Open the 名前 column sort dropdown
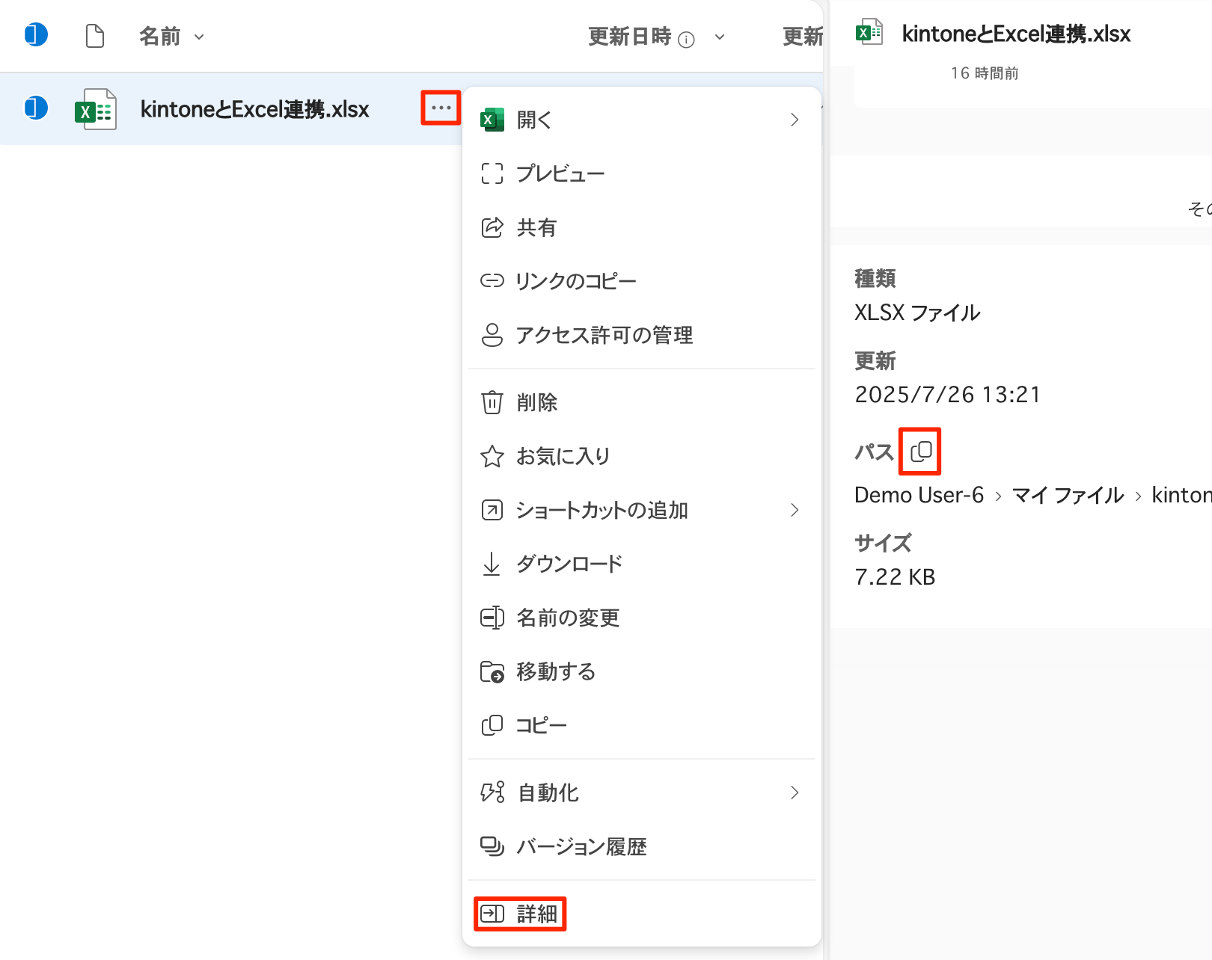Screen dimensions: 1212x960 (198, 37)
